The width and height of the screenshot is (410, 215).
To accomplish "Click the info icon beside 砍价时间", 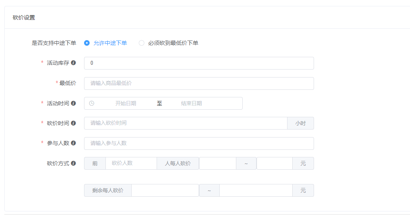I will click(73, 123).
